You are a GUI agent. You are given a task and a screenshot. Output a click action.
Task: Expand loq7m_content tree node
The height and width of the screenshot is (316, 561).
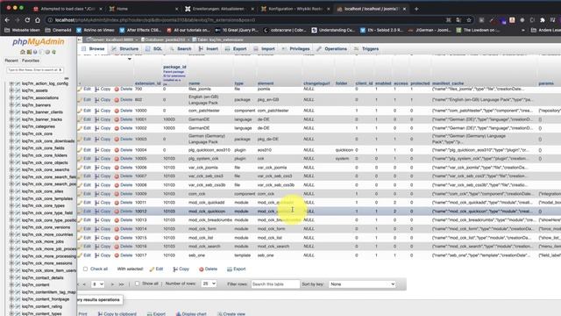tap(11, 284)
